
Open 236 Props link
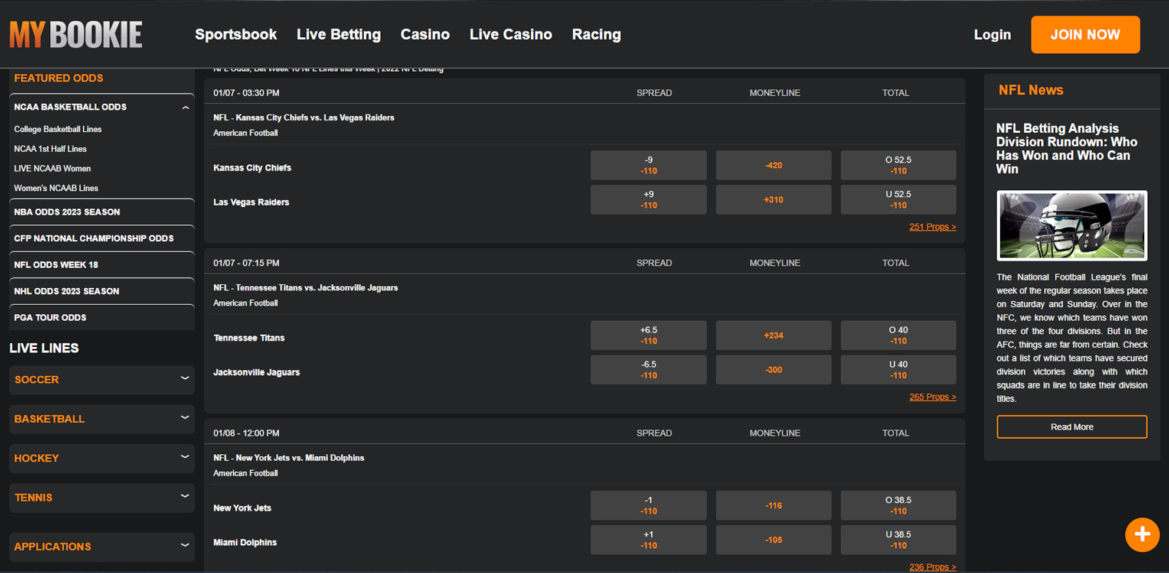932,567
